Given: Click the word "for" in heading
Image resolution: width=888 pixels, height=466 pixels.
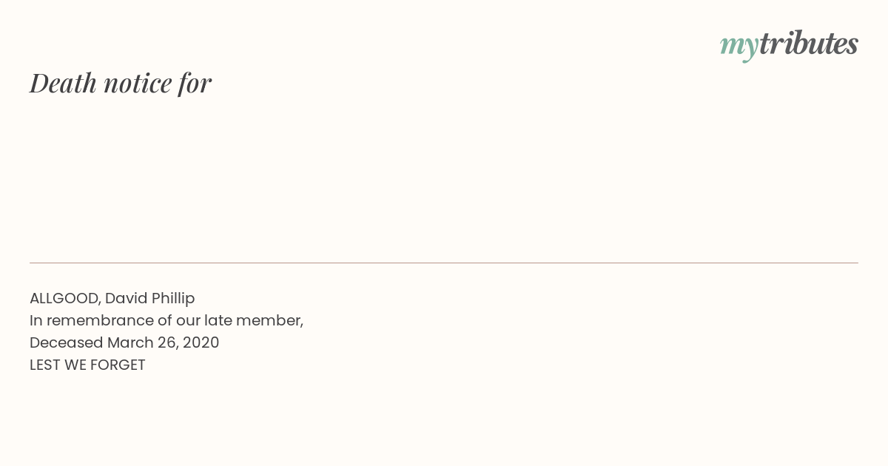Looking at the screenshot, I should pyautogui.click(x=195, y=84).
